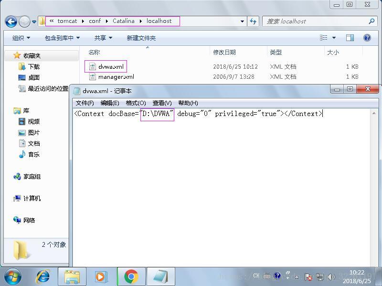Change view with the view icon

(324, 38)
